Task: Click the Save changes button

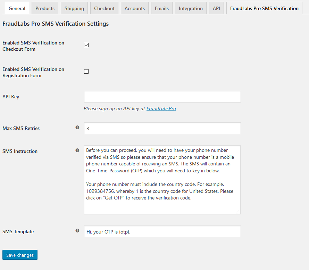Action: pos(20,255)
